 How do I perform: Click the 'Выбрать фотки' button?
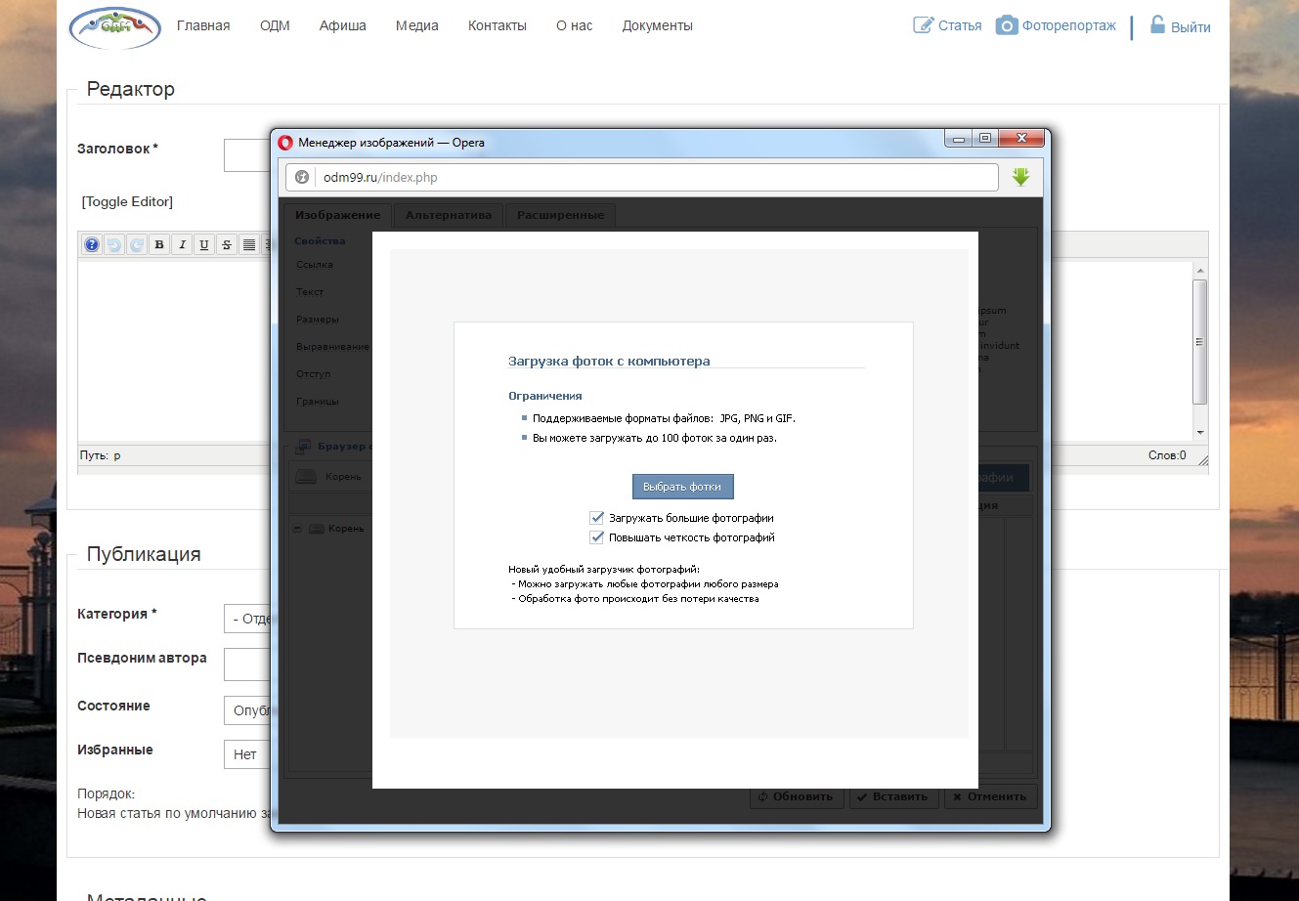(682, 487)
